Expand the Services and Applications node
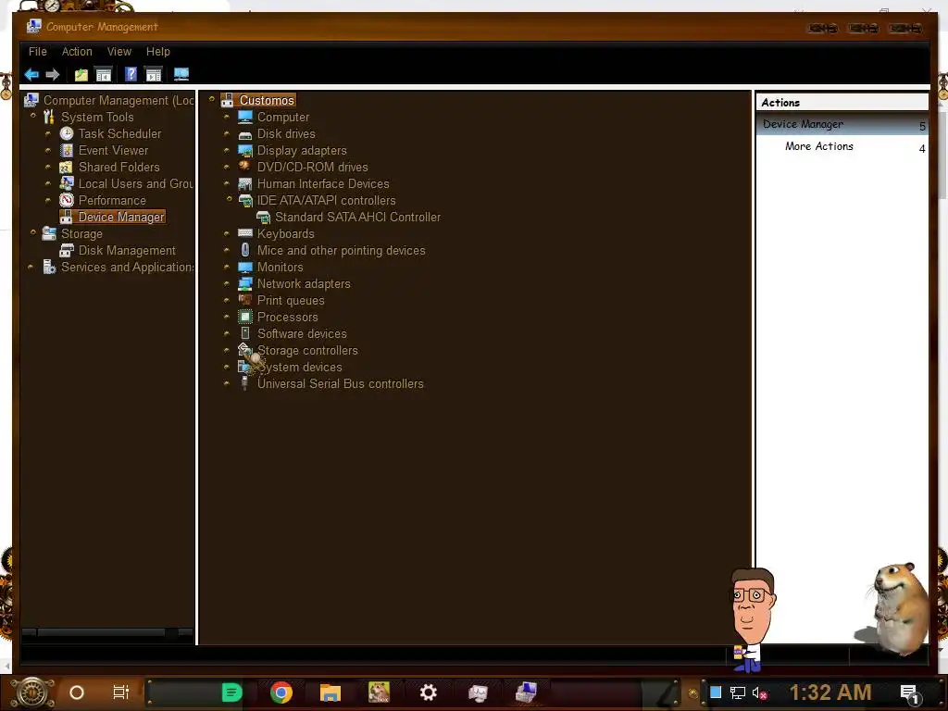The image size is (948, 711). [x=31, y=267]
